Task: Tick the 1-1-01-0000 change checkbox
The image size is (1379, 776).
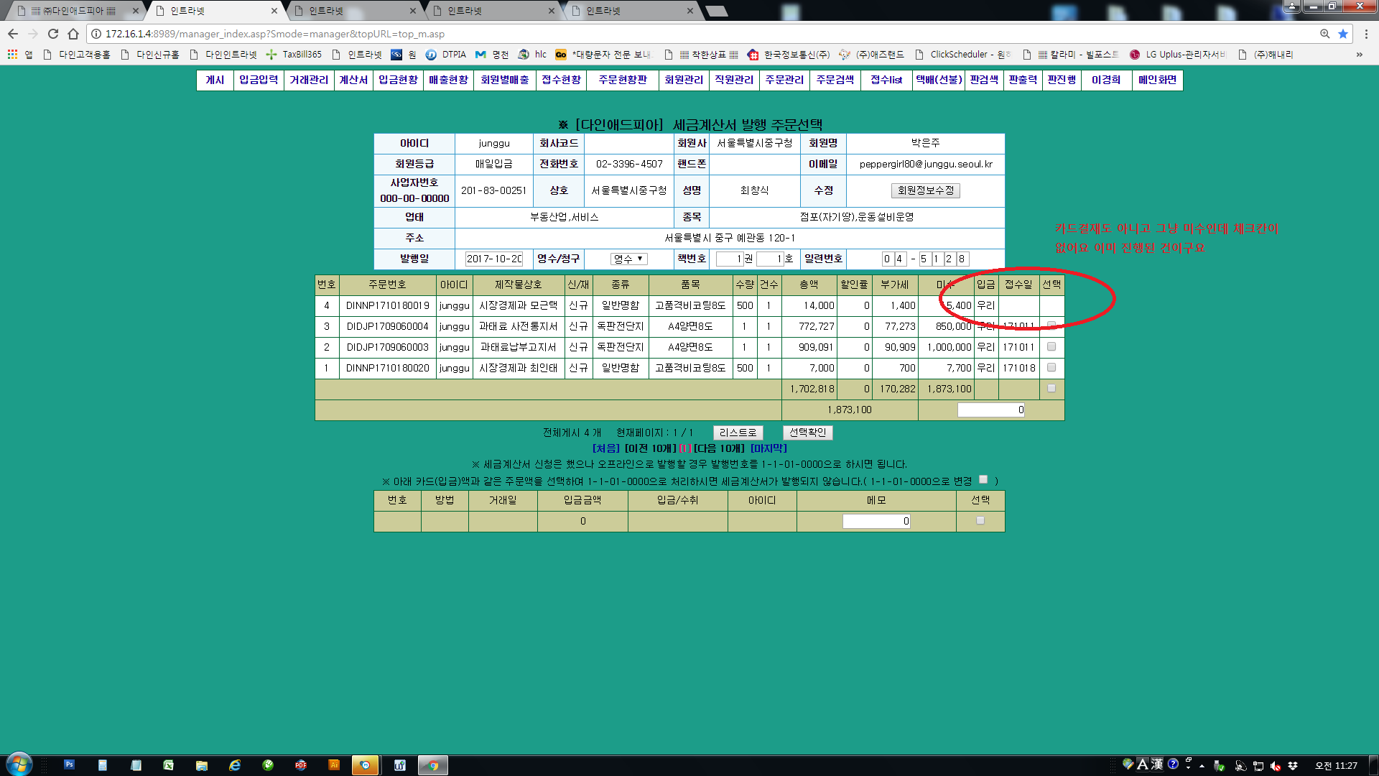Action: pyautogui.click(x=983, y=480)
